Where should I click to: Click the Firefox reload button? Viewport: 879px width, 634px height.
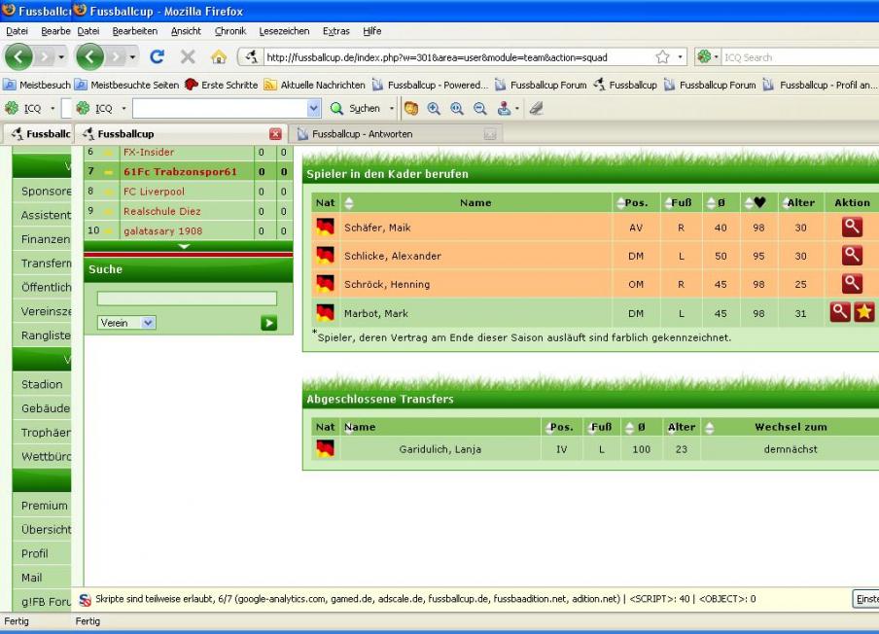157,57
